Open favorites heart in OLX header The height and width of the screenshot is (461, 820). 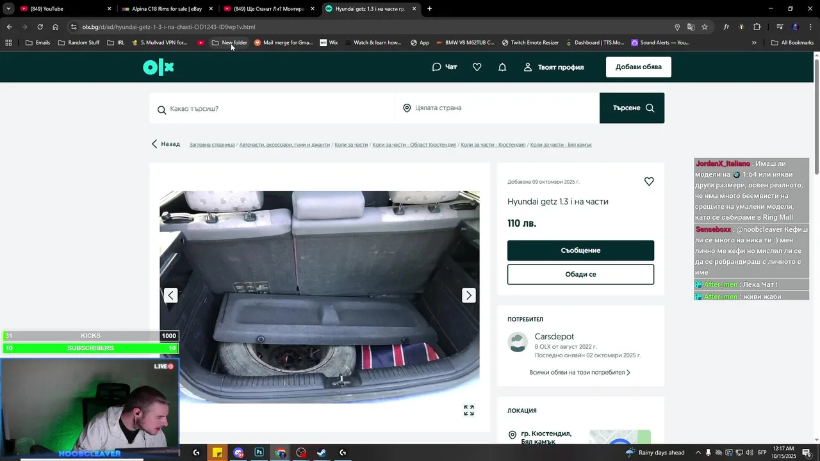click(x=477, y=67)
